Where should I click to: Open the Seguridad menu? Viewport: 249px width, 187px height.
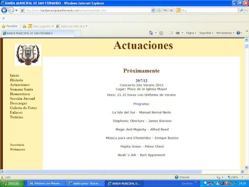click(206, 33)
